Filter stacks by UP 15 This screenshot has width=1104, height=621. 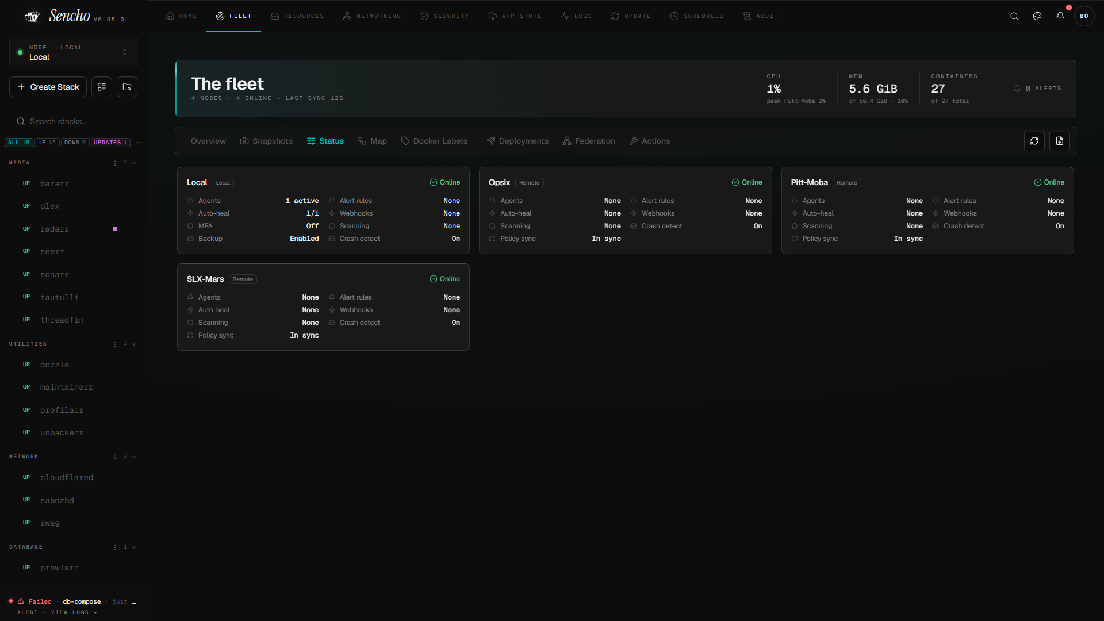pos(47,143)
